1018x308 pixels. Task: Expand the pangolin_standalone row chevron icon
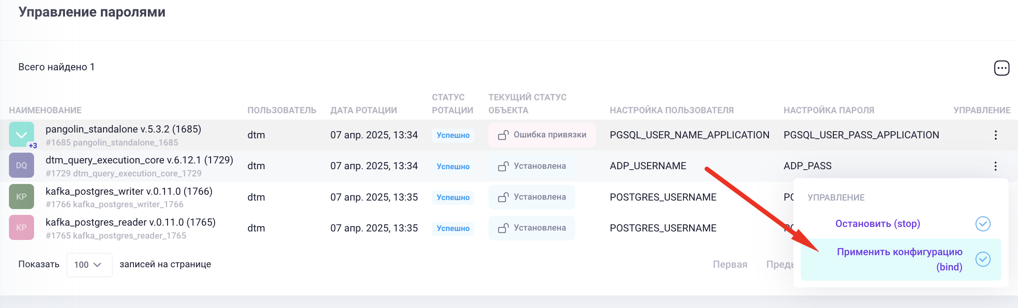22,134
